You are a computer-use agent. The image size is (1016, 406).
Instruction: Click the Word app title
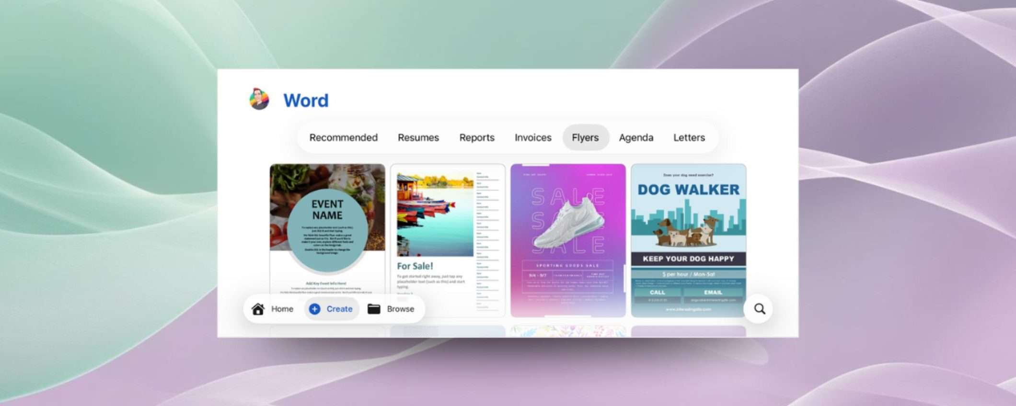pos(306,101)
